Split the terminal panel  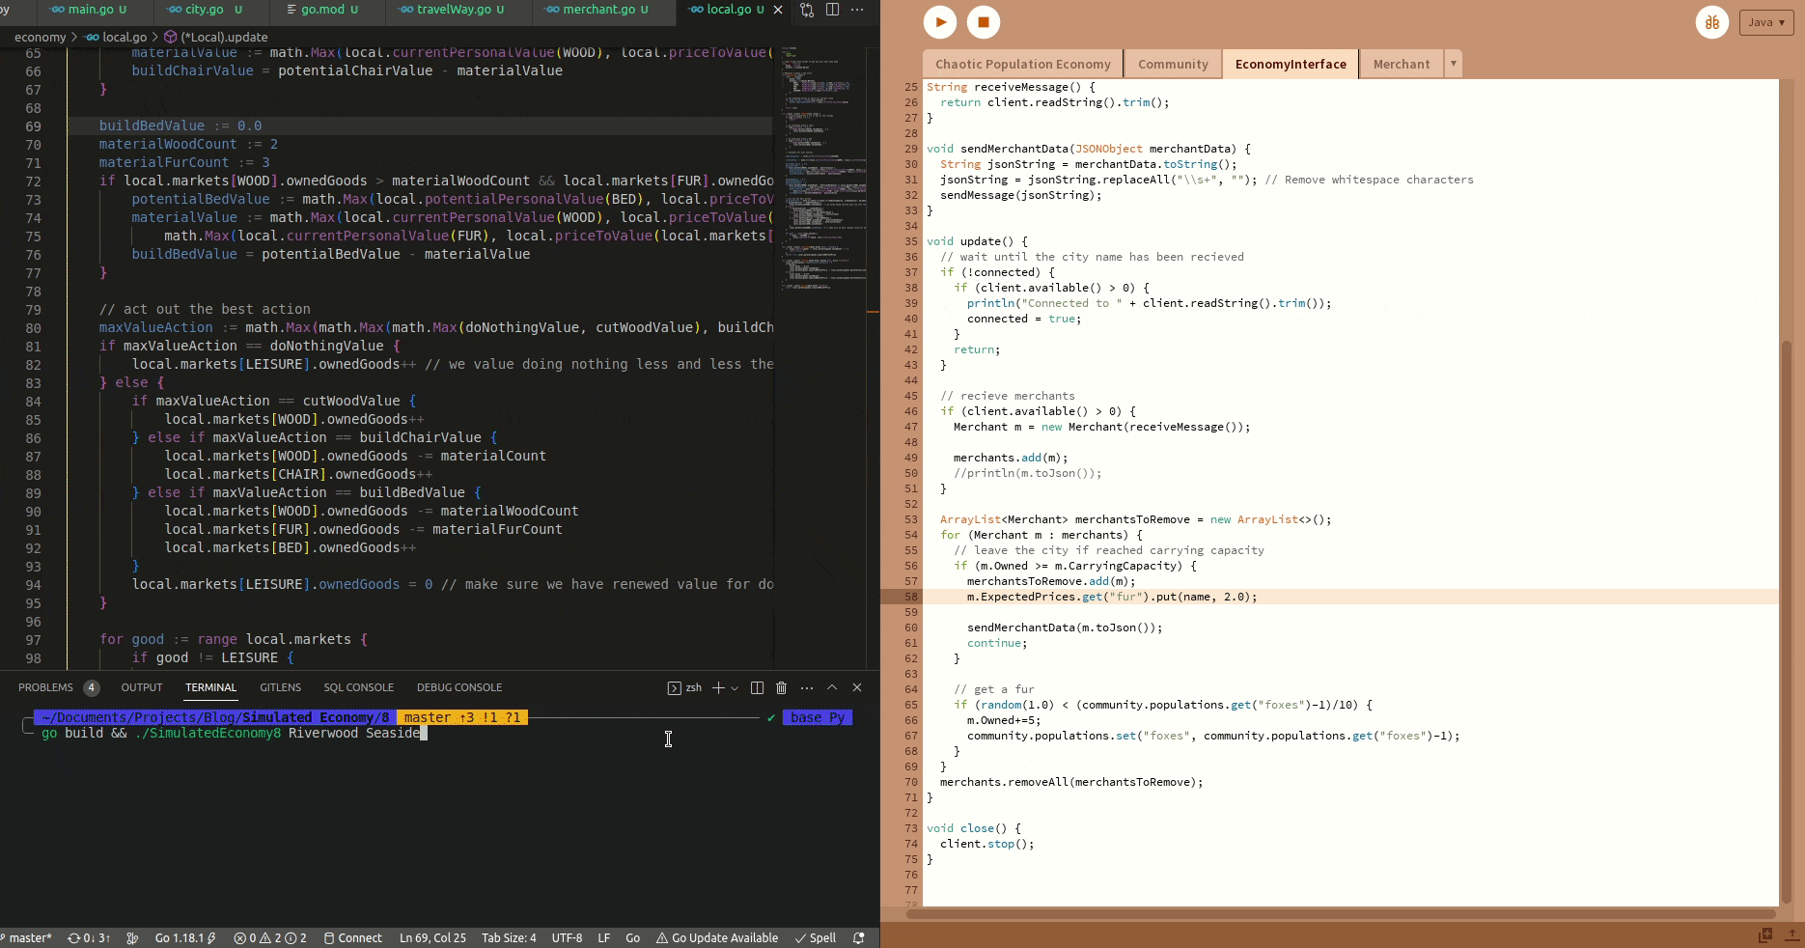[x=757, y=687]
